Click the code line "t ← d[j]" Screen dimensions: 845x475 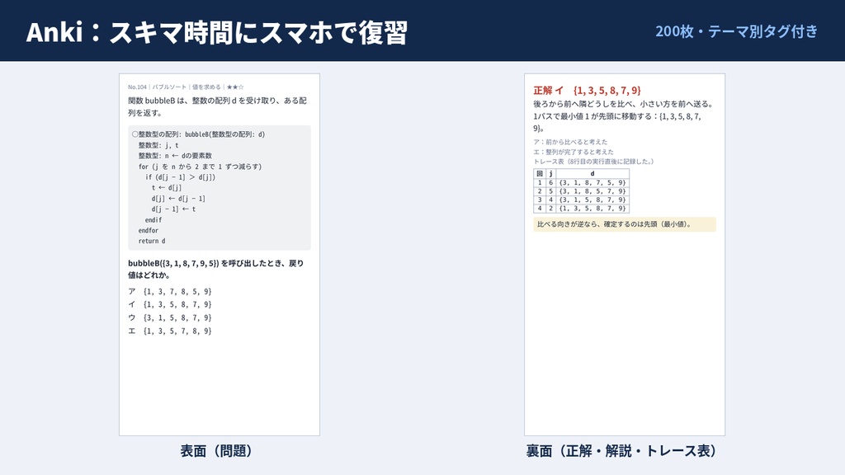(167, 188)
